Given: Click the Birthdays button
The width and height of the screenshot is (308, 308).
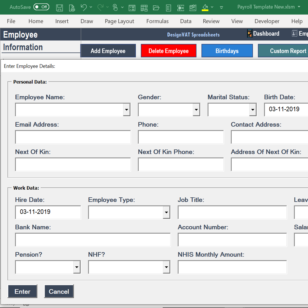Looking at the screenshot, I should 227,50.
